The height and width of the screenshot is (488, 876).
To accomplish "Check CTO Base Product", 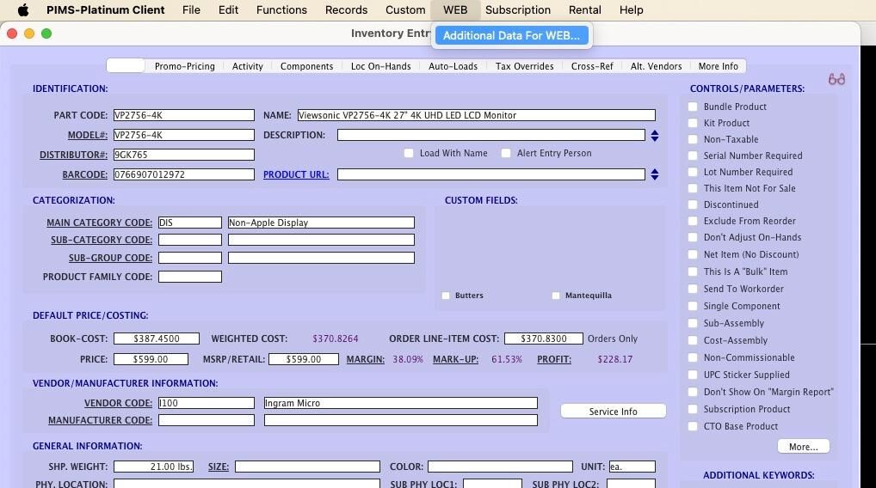I will (x=693, y=426).
